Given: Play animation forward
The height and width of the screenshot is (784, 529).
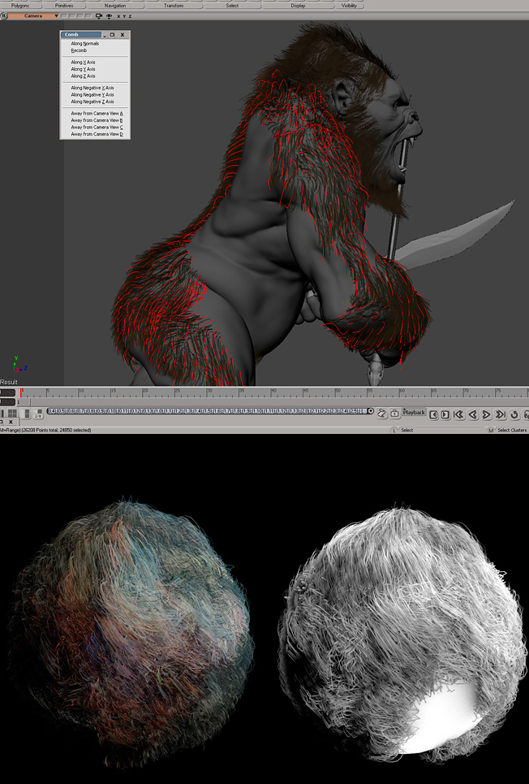Looking at the screenshot, I should tap(485, 414).
